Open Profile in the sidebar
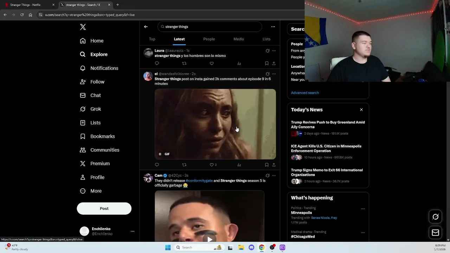450x253 pixels. 92,177
